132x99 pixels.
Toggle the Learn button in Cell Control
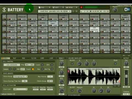point(42,65)
